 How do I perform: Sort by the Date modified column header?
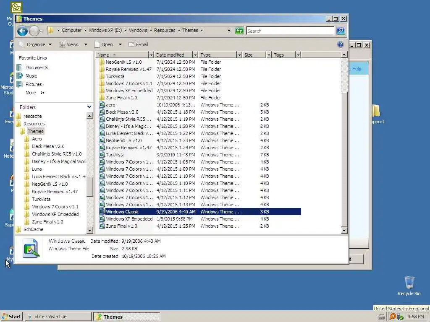pos(173,55)
